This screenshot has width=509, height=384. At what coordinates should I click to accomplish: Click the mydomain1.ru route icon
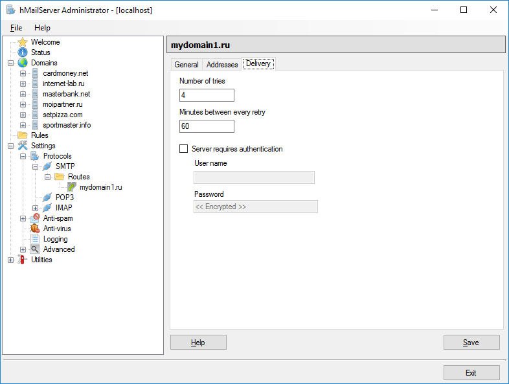coord(72,187)
